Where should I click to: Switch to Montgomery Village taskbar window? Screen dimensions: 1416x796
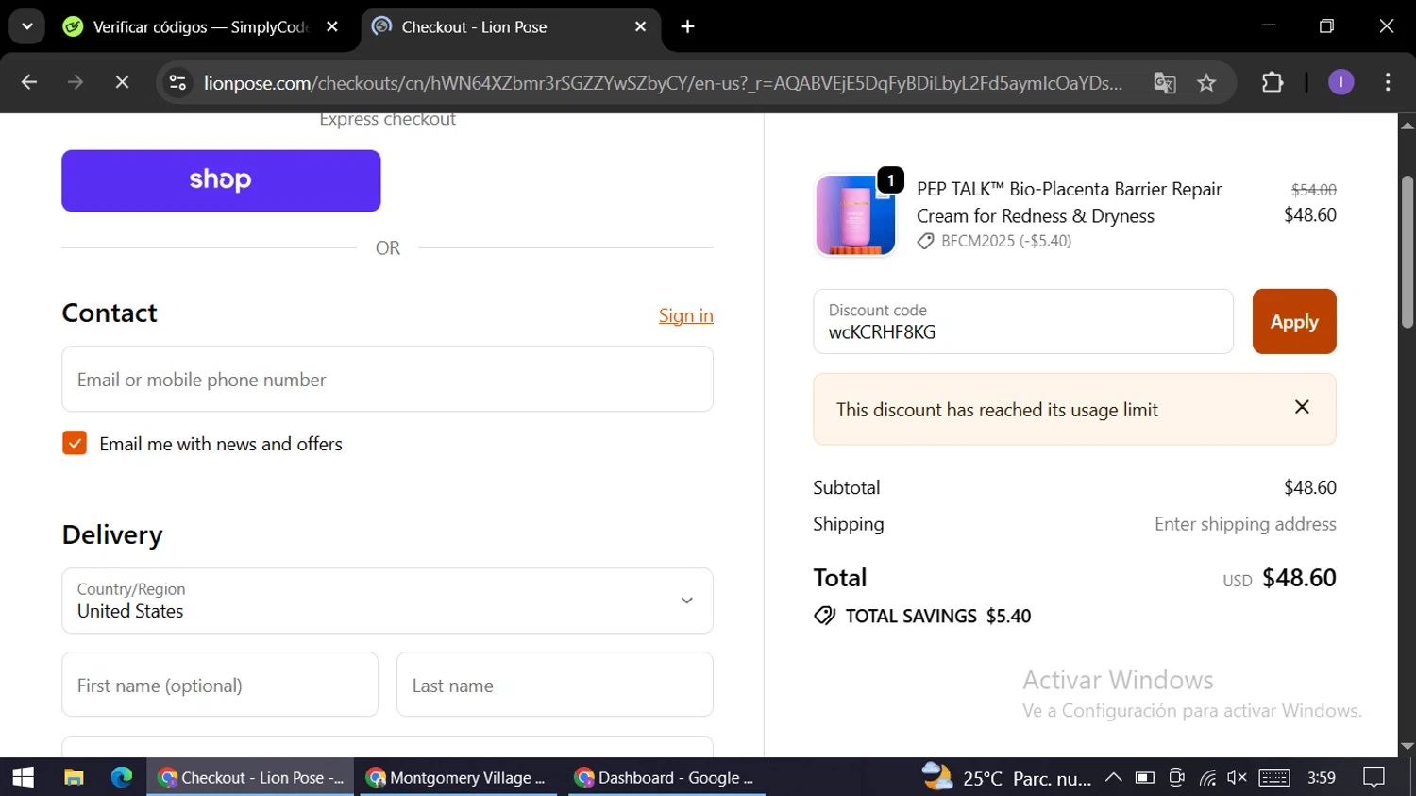click(461, 777)
